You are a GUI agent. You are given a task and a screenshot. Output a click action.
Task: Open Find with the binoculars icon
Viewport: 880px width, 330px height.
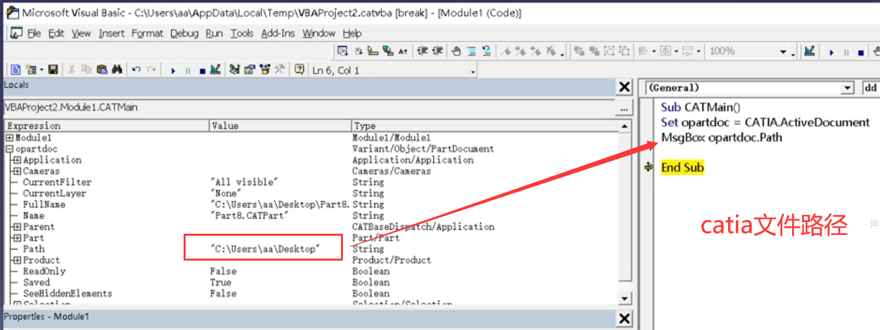(117, 69)
